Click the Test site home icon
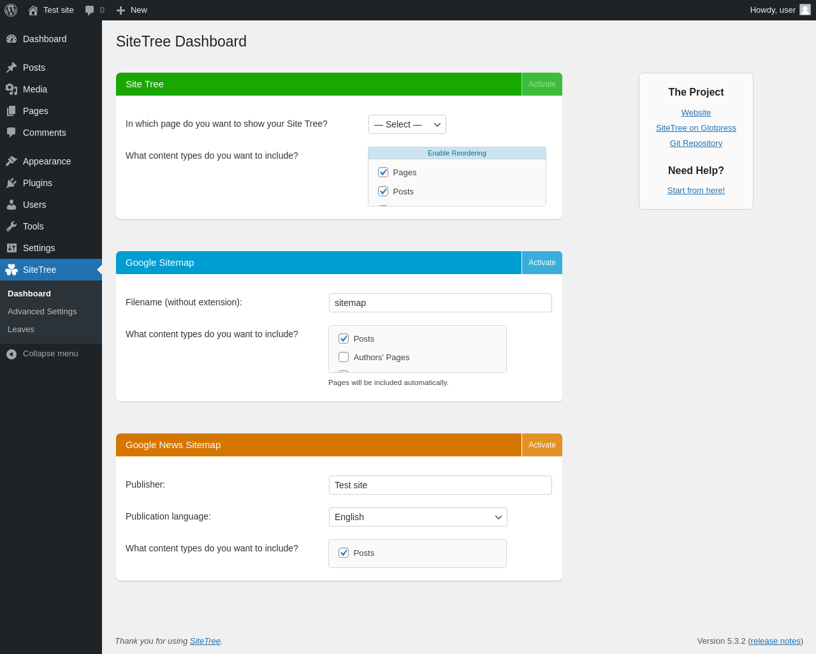Screen dimensions: 816x654 [33, 10]
